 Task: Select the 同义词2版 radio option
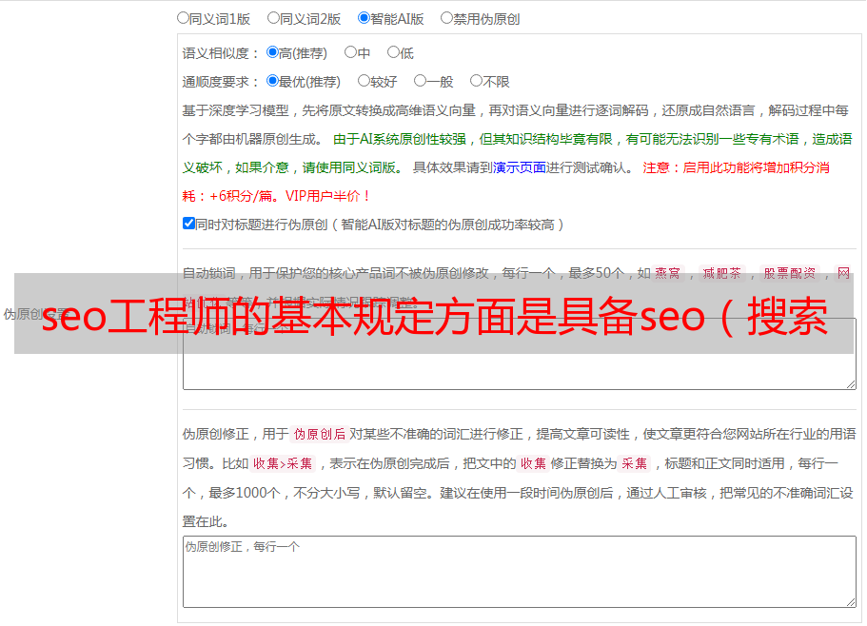pyautogui.click(x=273, y=18)
